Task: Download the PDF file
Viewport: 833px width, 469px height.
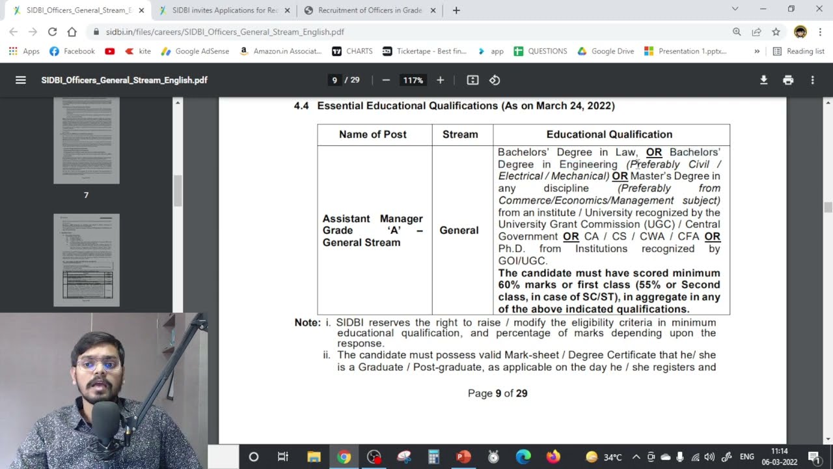Action: (x=764, y=80)
